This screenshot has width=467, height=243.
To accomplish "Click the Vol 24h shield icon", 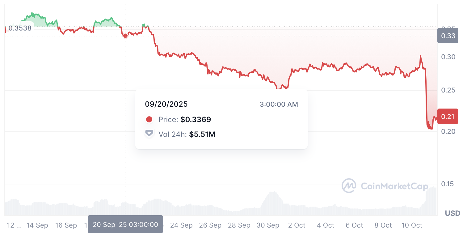I will pos(149,134).
